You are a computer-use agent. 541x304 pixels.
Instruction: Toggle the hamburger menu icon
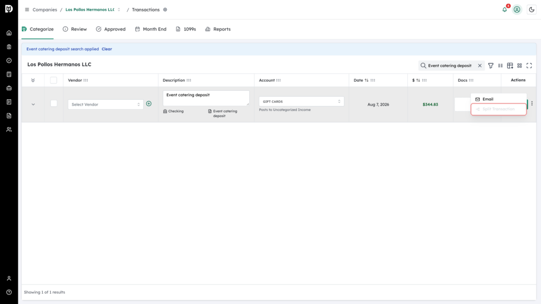click(27, 9)
